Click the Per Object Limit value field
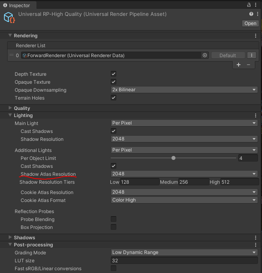262x273 pixels. 248,158
